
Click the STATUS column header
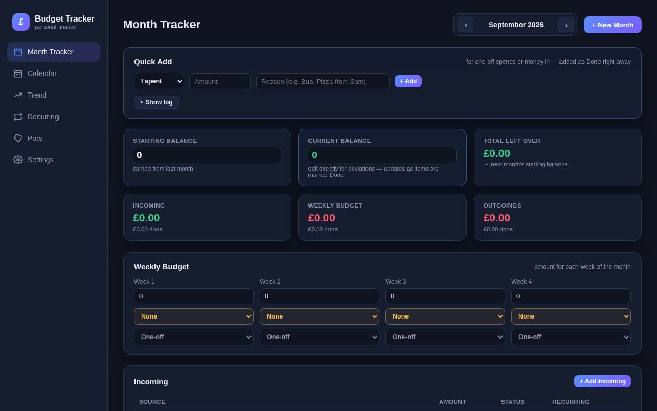point(513,402)
